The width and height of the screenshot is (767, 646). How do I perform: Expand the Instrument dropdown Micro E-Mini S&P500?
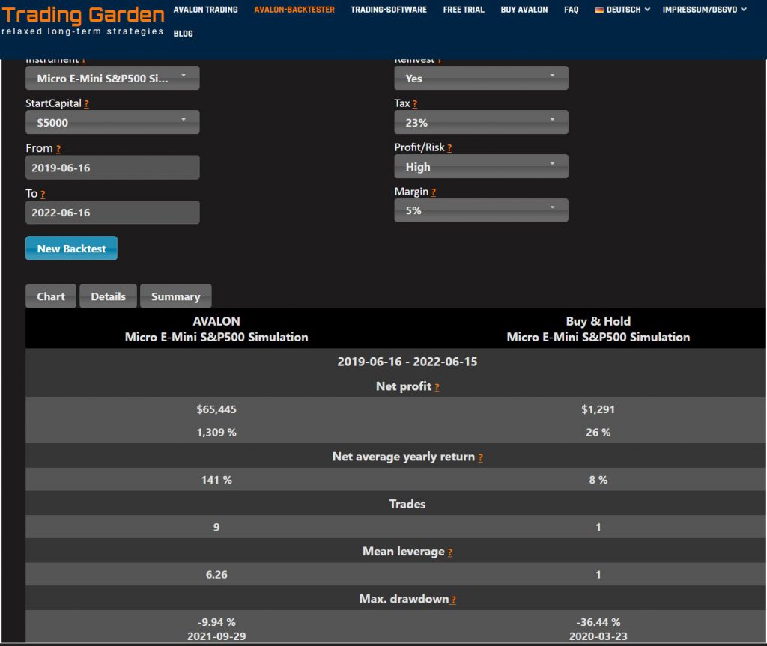(112, 79)
